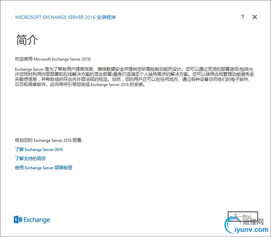The width and height of the screenshot is (271, 237).
Task: Close the Exchange Server 2016 setup window
Action: [255, 17]
